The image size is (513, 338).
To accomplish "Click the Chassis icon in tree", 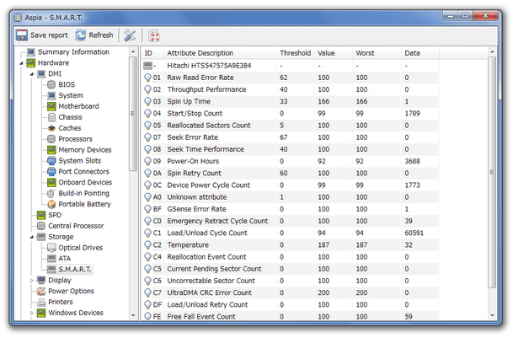I will [51, 117].
